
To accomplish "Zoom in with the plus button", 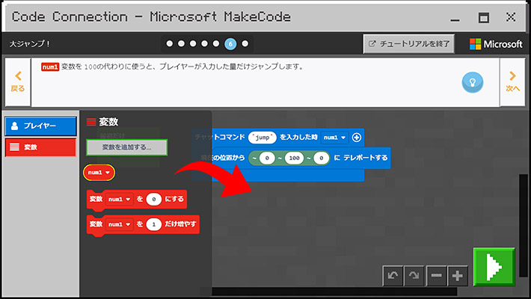I will click(x=458, y=276).
